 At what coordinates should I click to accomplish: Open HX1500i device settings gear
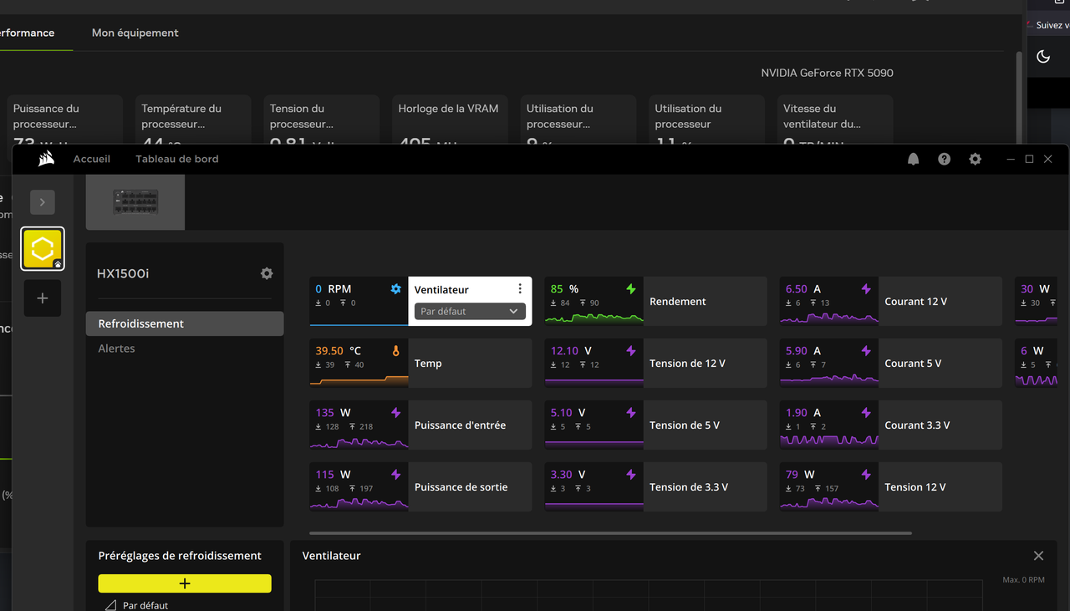267,273
